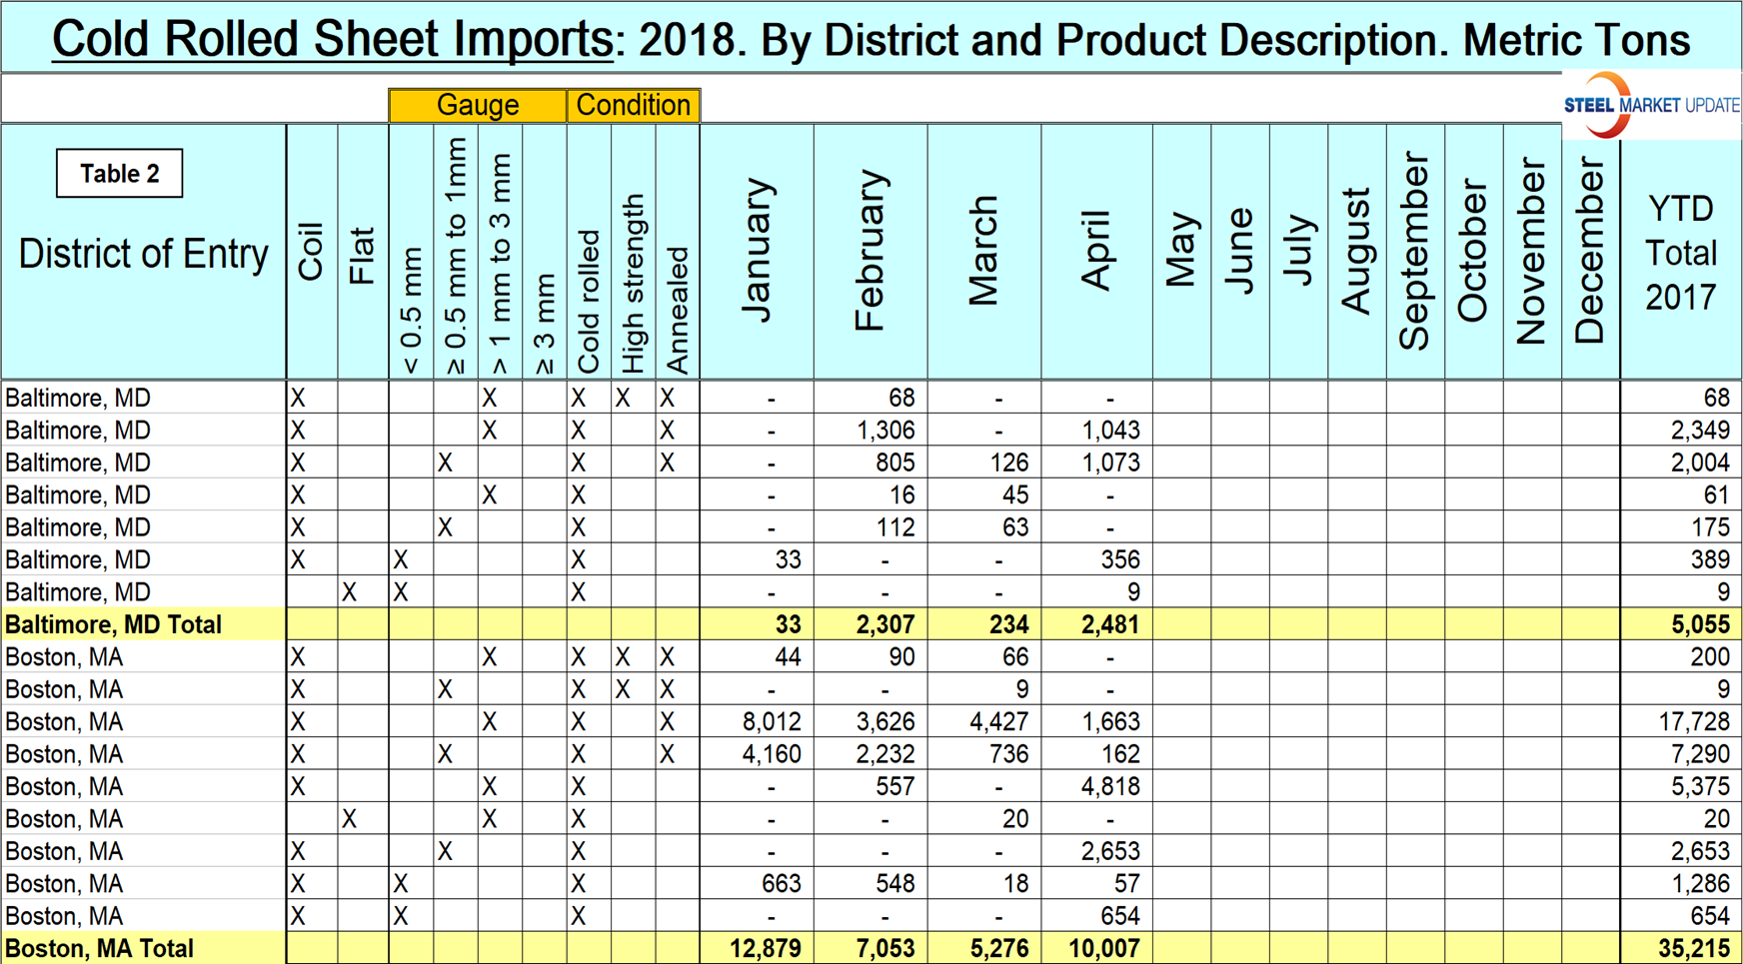The image size is (1743, 964).
Task: Select the yellow Gauge header
Action: pos(478,105)
